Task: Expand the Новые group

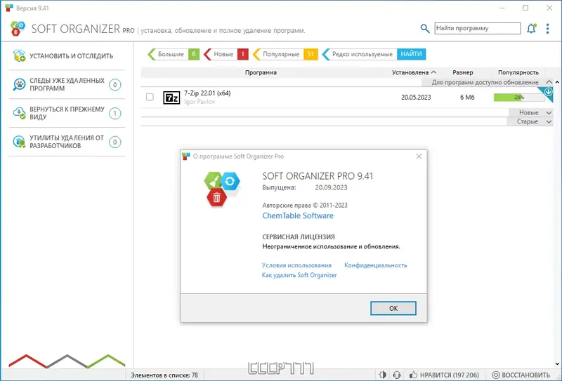Action: [549, 112]
